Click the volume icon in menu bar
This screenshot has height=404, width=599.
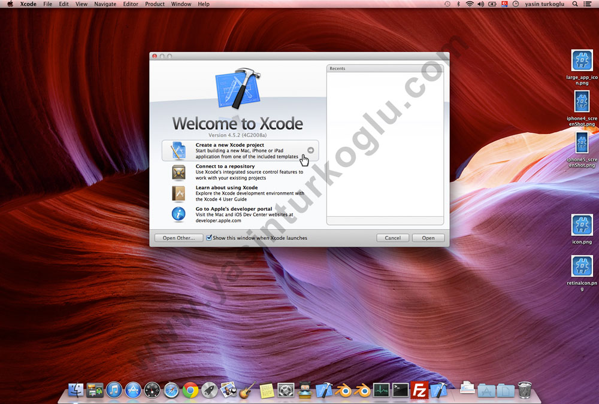(x=480, y=4)
